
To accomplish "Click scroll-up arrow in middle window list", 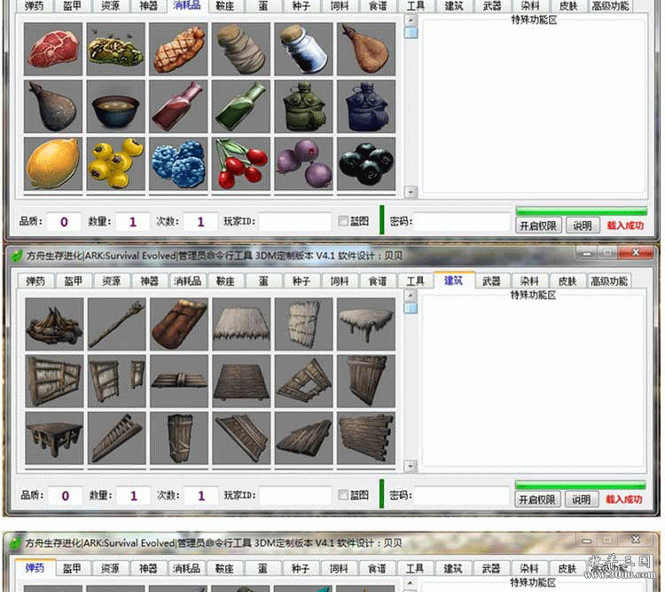I will tap(411, 295).
